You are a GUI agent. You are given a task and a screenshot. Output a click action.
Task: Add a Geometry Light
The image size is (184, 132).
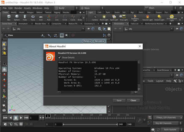tap(135, 18)
